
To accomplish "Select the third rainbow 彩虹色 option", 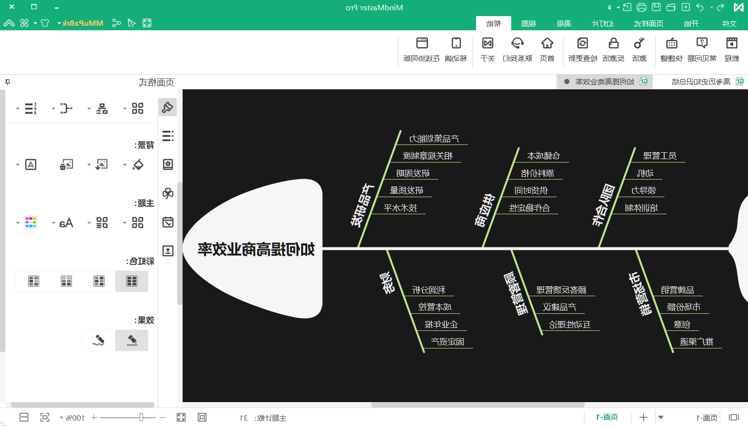I will coord(66,281).
